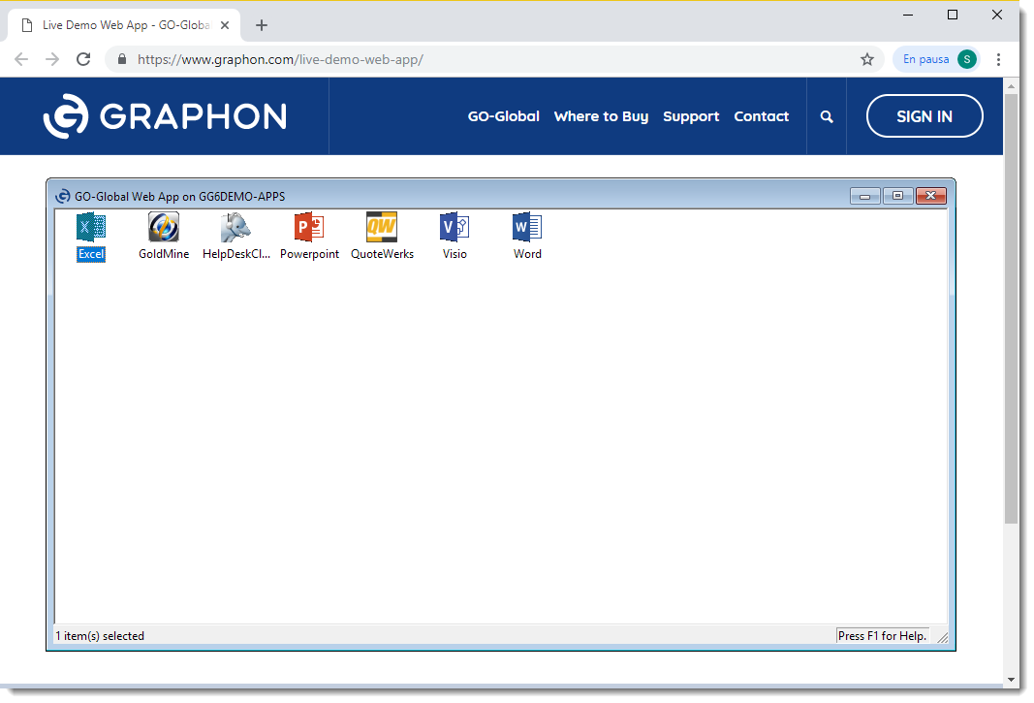Image resolution: width=1034 pixels, height=703 pixels.
Task: Click the 'GO-Global Web App on GG6DEMO-APPS' title
Action: (180, 197)
